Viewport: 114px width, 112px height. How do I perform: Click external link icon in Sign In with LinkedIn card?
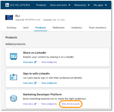point(35,83)
